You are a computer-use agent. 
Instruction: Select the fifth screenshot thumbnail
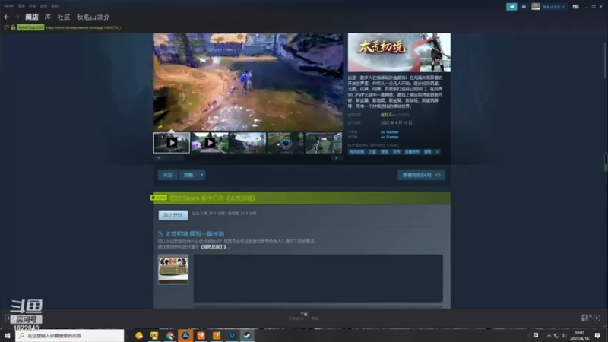tap(324, 143)
